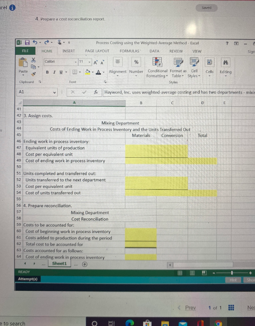255x326 pixels.
Task: Click the formula bar text field
Action: coord(179,92)
